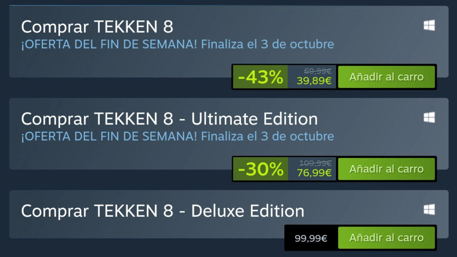The image size is (457, 257).
Task: Click the Windows icon for Deluxe Edition
Action: tap(429, 210)
